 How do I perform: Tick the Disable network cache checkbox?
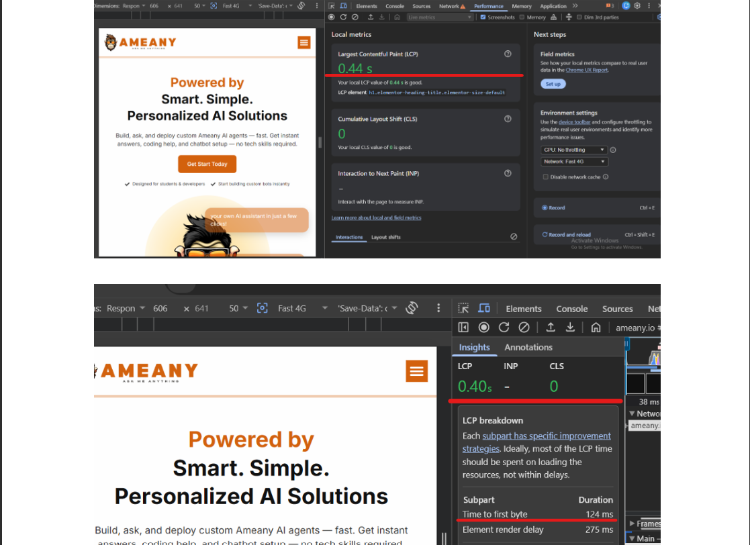(x=545, y=177)
